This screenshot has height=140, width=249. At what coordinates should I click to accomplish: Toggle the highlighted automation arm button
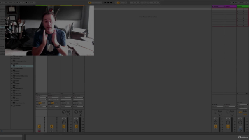point(118,3)
